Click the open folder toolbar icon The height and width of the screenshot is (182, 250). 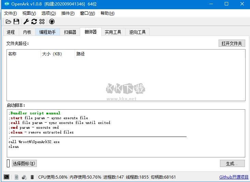click(x=8, y=22)
